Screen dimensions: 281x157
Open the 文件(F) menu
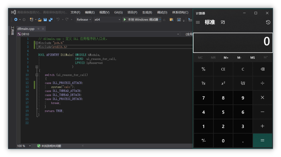pos(75,12)
